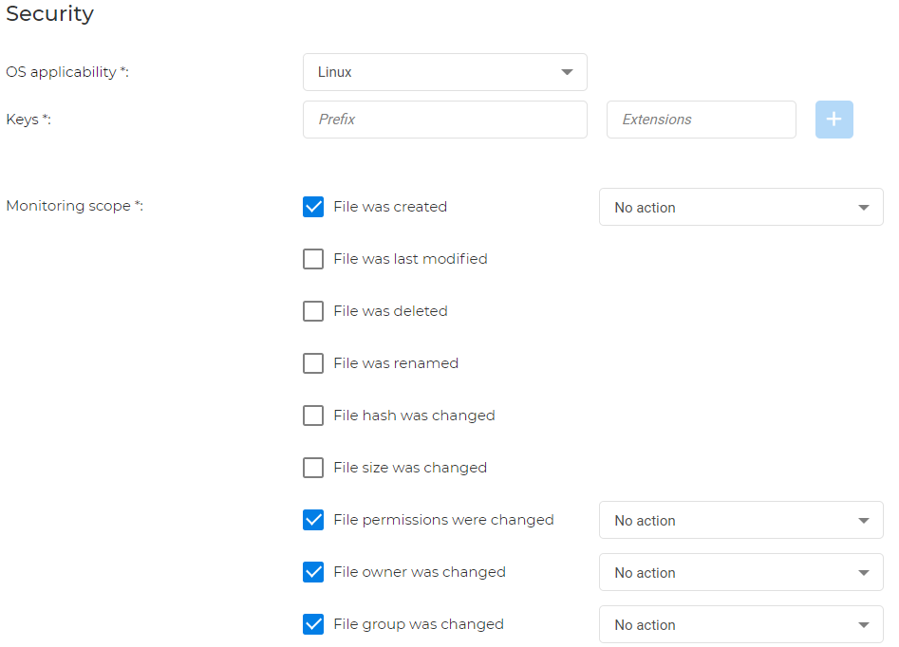Expand action dropdown for File permissions changed
The width and height of the screenshot is (899, 647).
point(740,520)
